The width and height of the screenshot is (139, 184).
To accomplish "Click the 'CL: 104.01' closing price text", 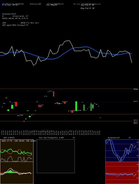I will (x=52, y=5).
